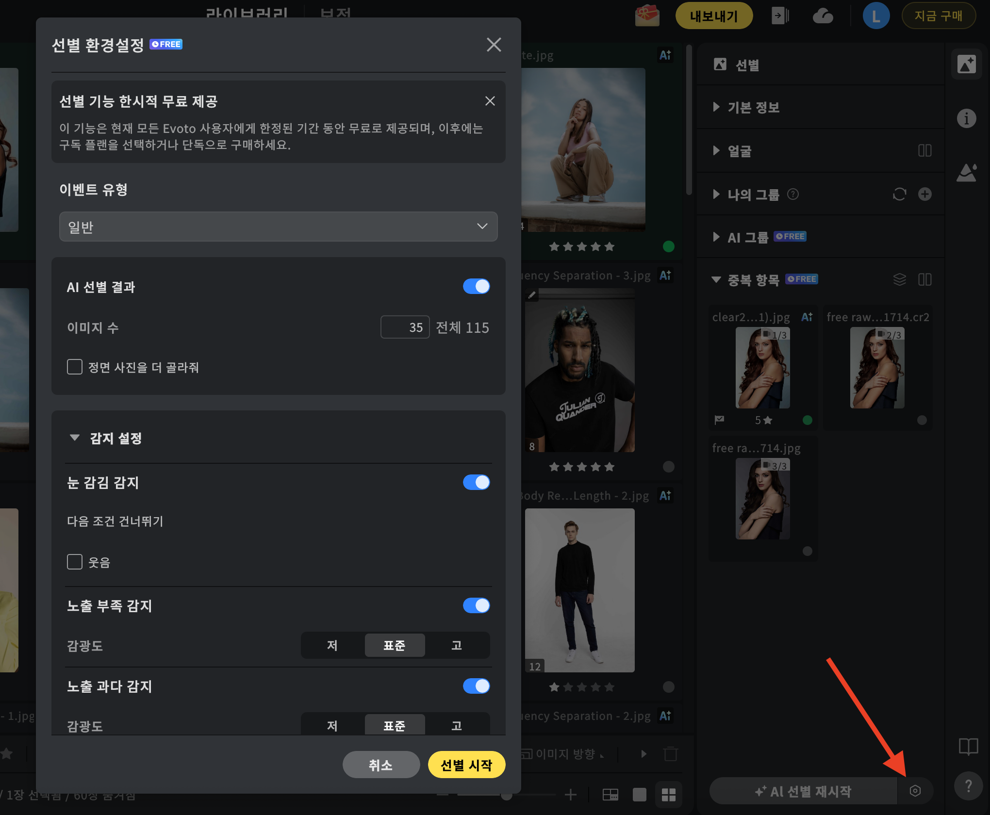Viewport: 990px width, 815px height.
Task: Click the AI culling settings gear icon
Action: pos(915,791)
